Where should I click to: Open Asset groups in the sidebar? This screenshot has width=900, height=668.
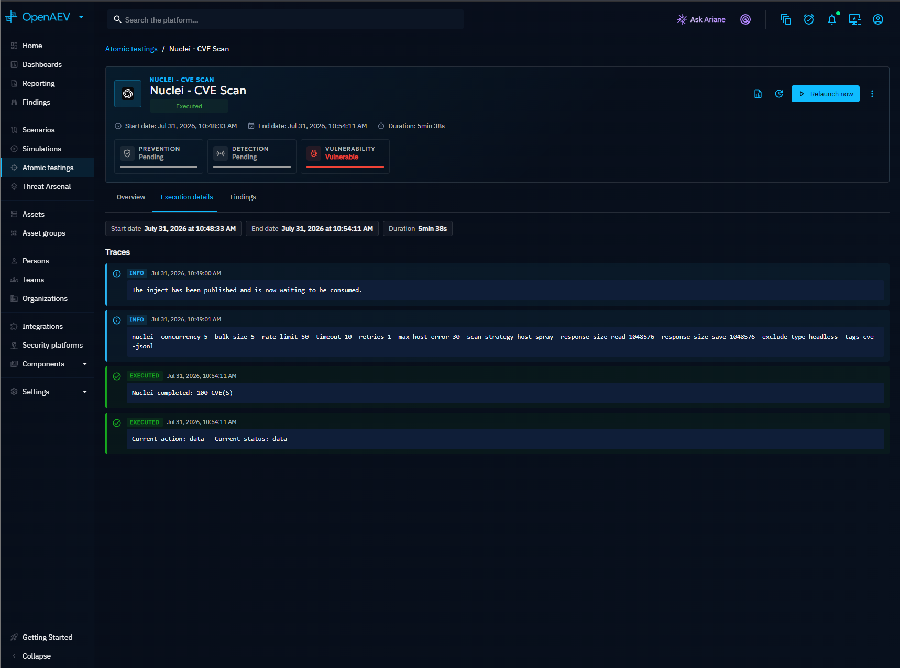pyautogui.click(x=47, y=233)
